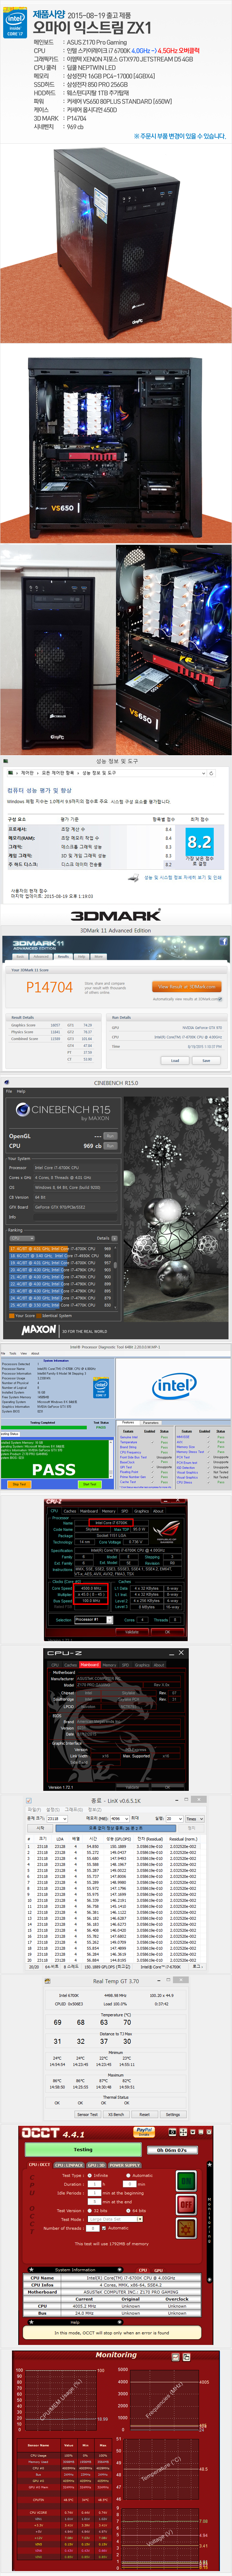Screen dimensions: 232x2576
Task: Select the highlighted i7-6700K 969 ranking row
Action: [62, 1249]
